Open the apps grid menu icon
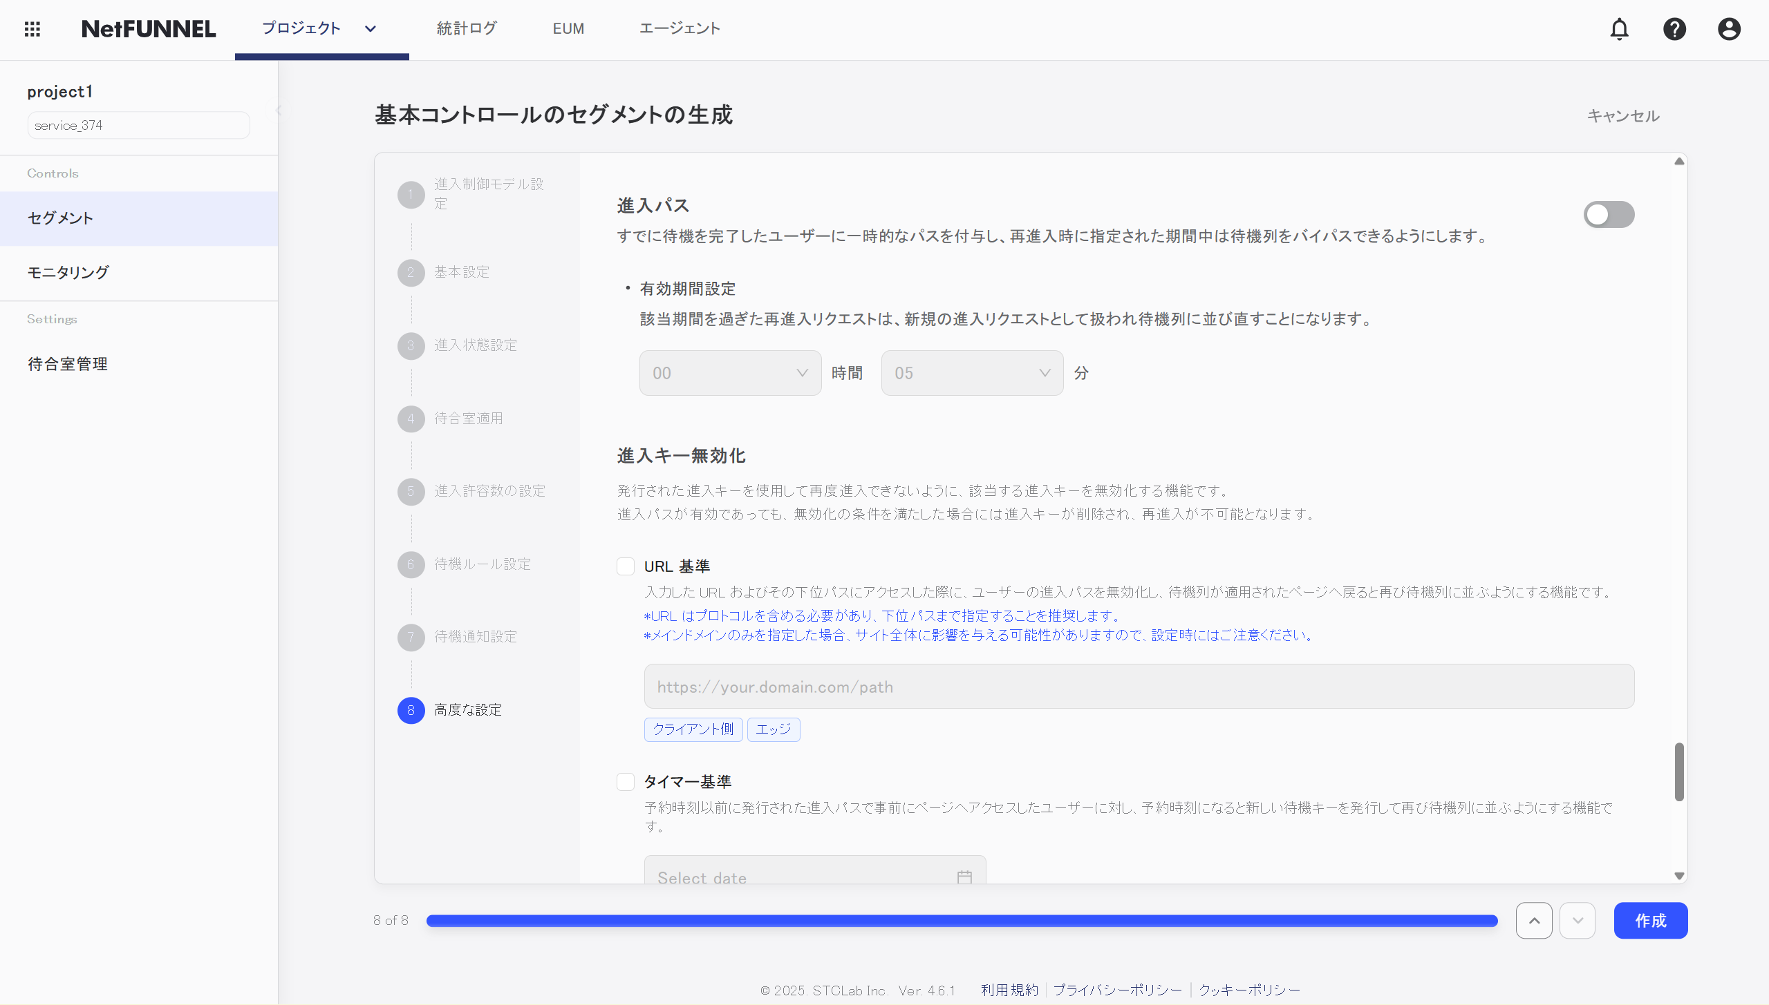 pyautogui.click(x=32, y=29)
